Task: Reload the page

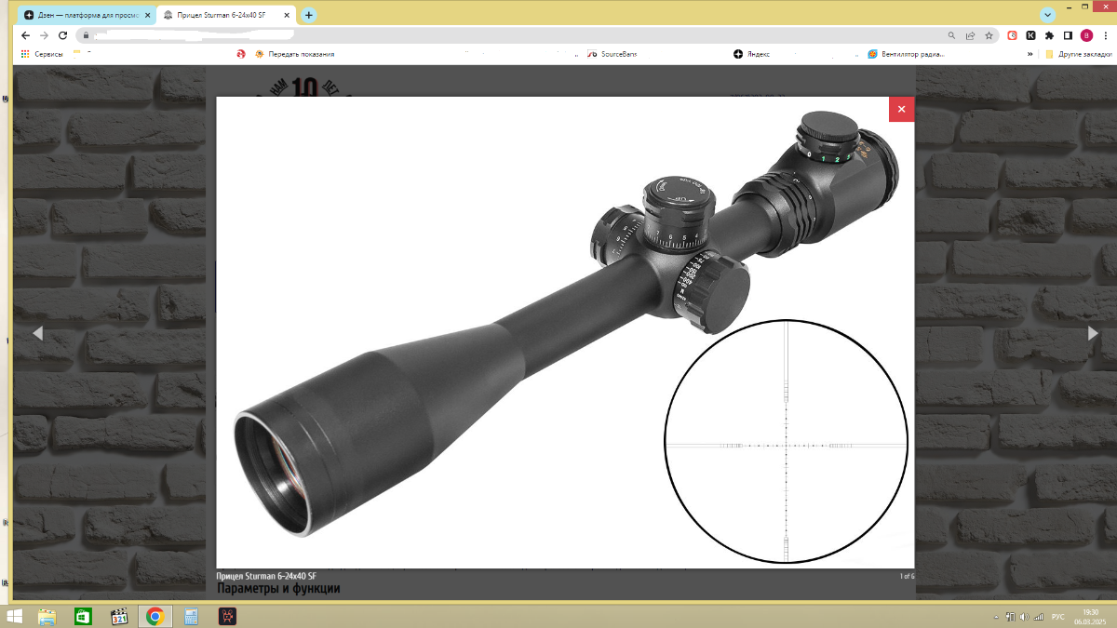Action: [63, 35]
